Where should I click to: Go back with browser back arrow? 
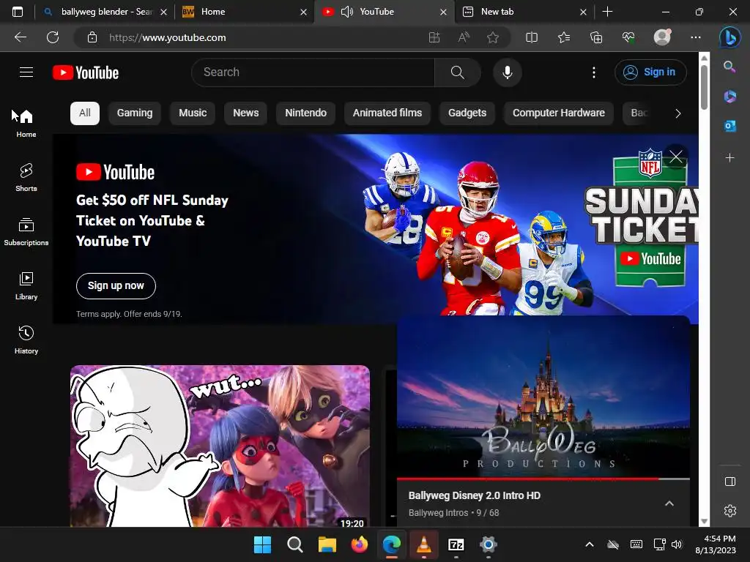(x=20, y=37)
